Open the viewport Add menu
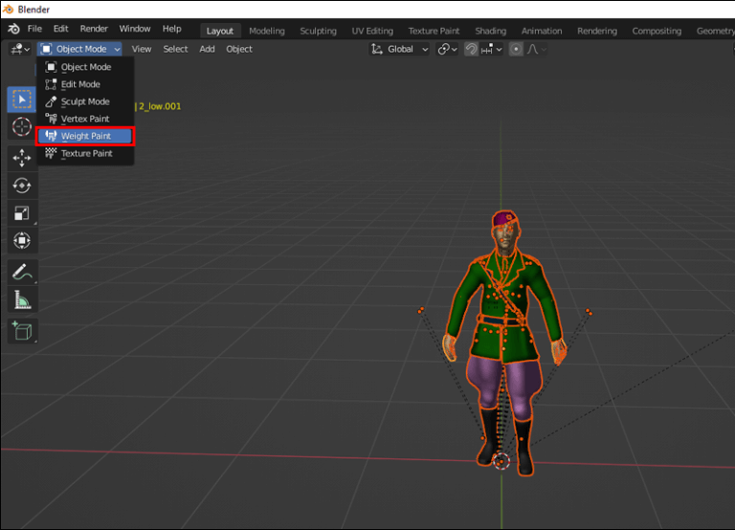 click(207, 49)
